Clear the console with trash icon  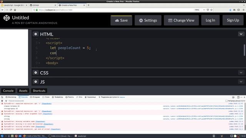click(2, 101)
